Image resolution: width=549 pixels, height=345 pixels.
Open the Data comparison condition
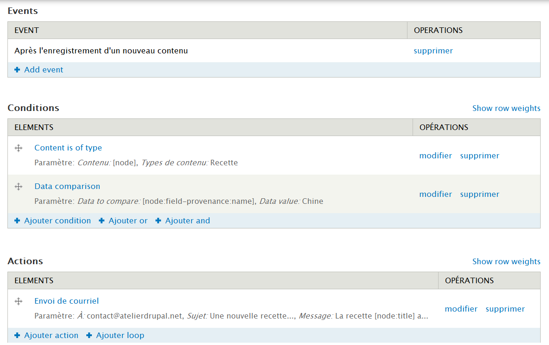click(67, 186)
